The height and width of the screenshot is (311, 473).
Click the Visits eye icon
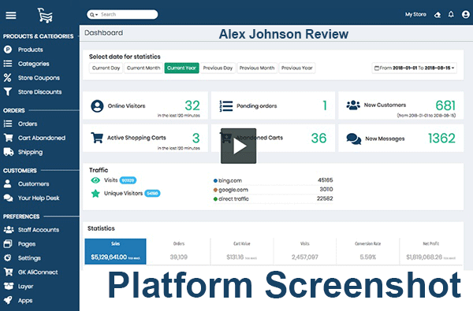pyautogui.click(x=95, y=180)
